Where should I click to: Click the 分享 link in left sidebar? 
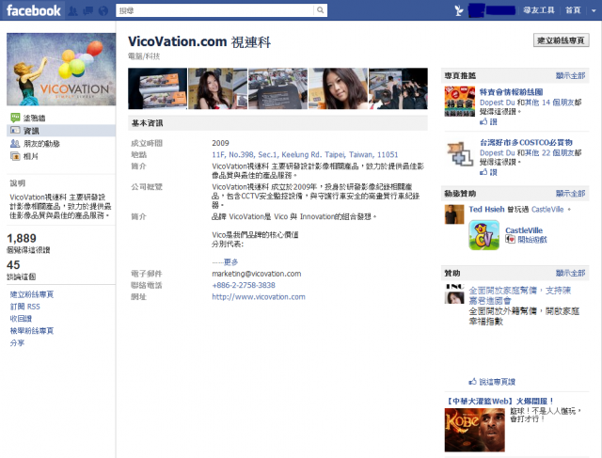tap(17, 343)
